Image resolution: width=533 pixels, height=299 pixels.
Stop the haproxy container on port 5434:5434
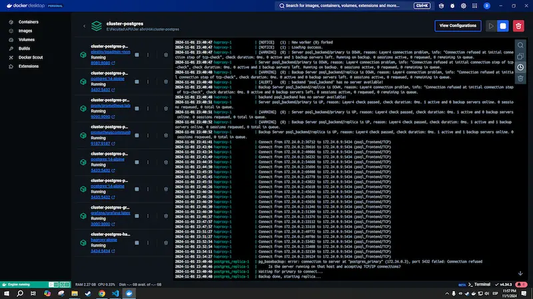tap(137, 243)
